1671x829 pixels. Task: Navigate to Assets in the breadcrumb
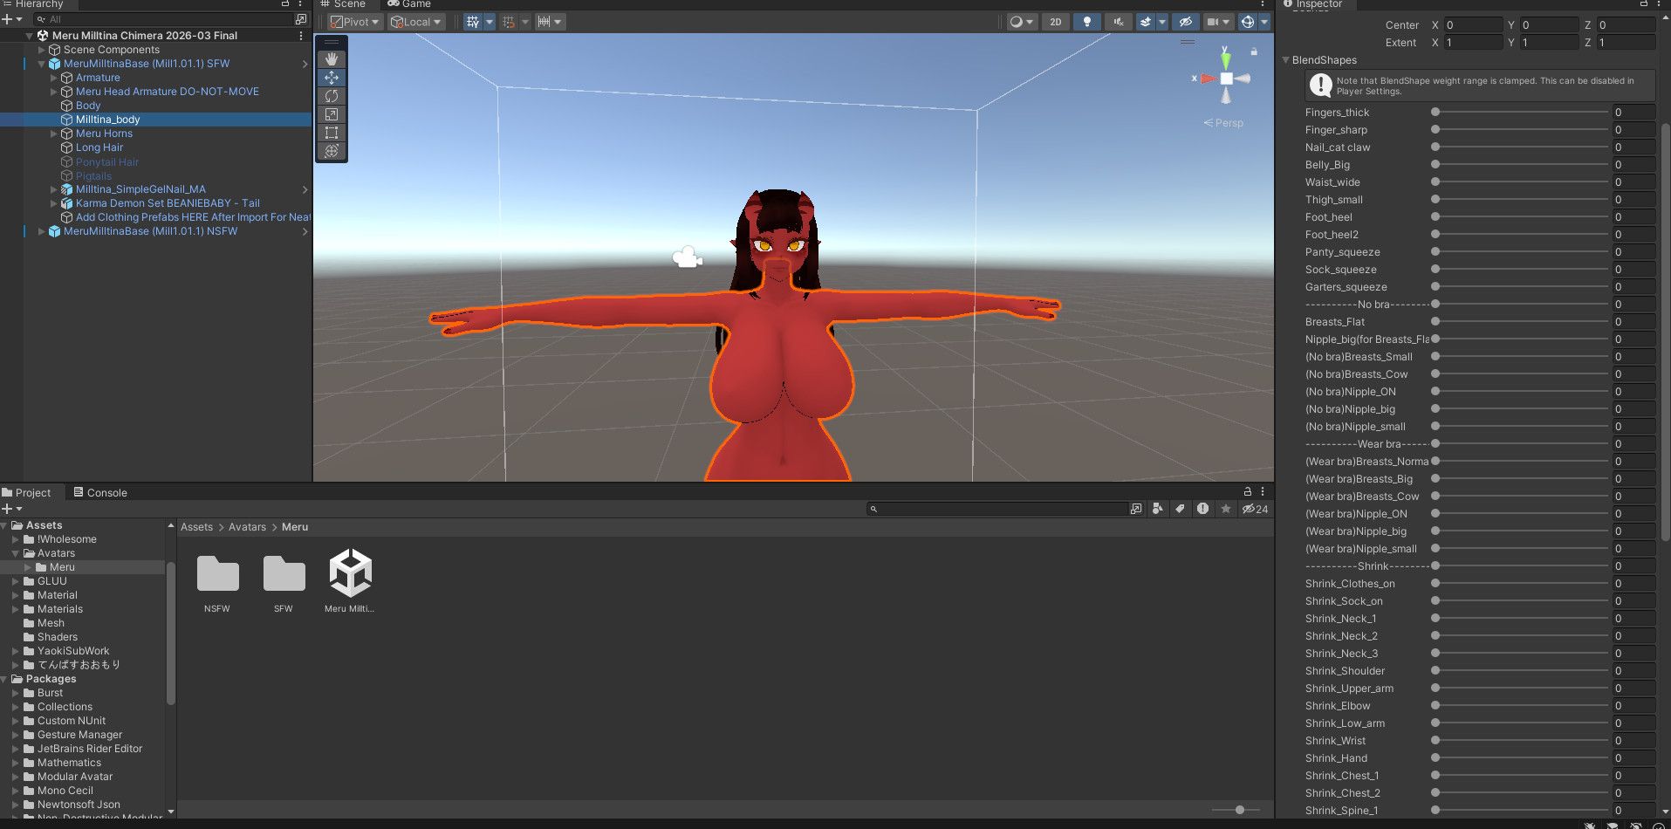point(196,527)
